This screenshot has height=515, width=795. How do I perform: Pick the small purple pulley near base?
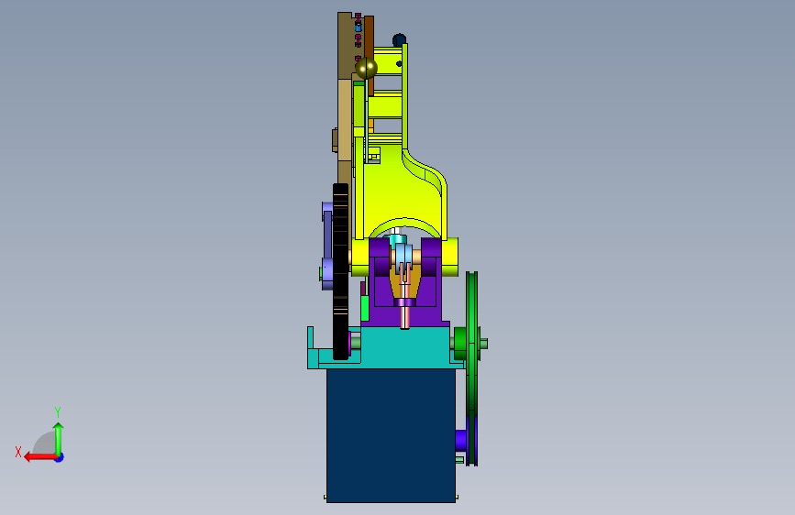[x=460, y=440]
